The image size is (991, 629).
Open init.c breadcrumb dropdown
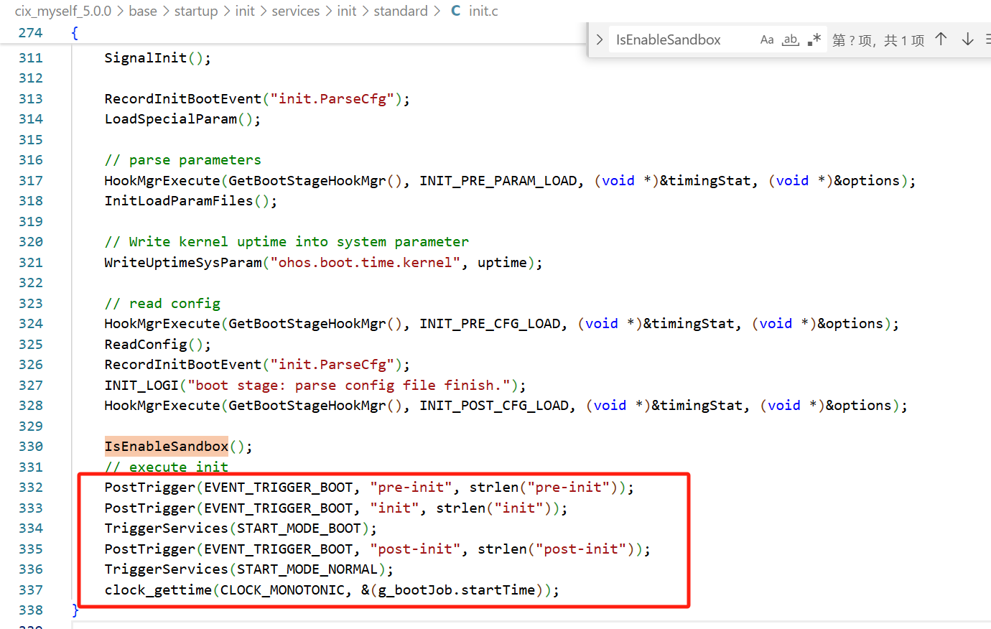pyautogui.click(x=483, y=11)
